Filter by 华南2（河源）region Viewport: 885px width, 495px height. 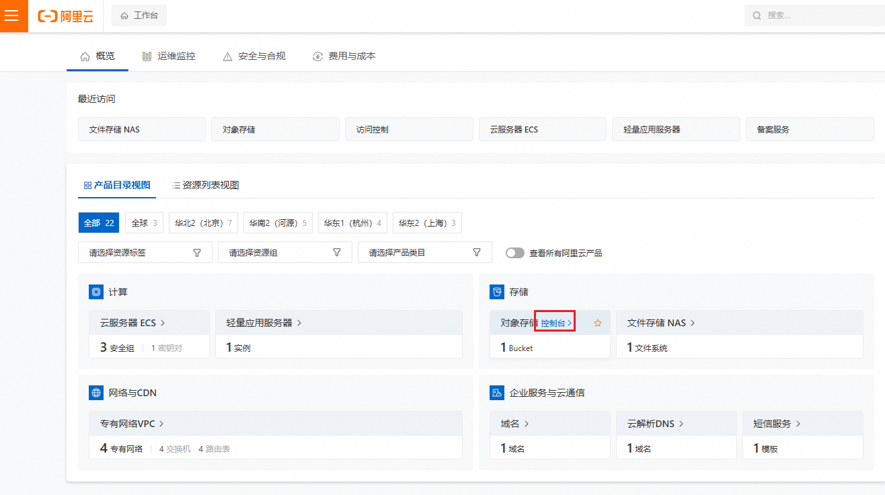pyautogui.click(x=278, y=223)
